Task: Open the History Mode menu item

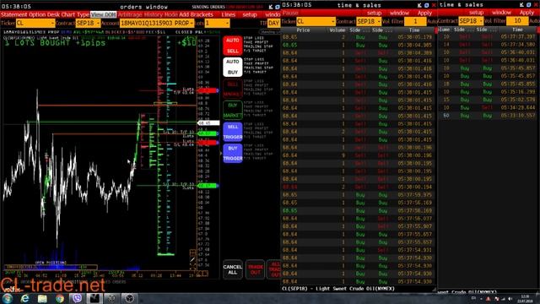Action: coord(161,14)
